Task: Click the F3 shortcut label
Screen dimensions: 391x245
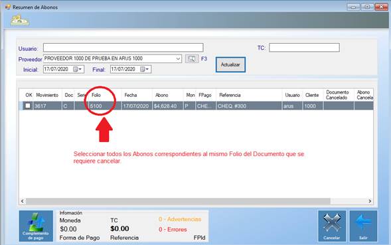Action: coord(204,59)
